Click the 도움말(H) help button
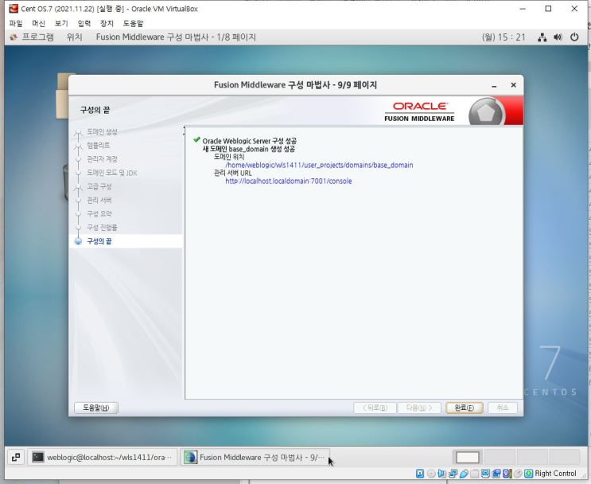591x484 pixels. coord(96,408)
